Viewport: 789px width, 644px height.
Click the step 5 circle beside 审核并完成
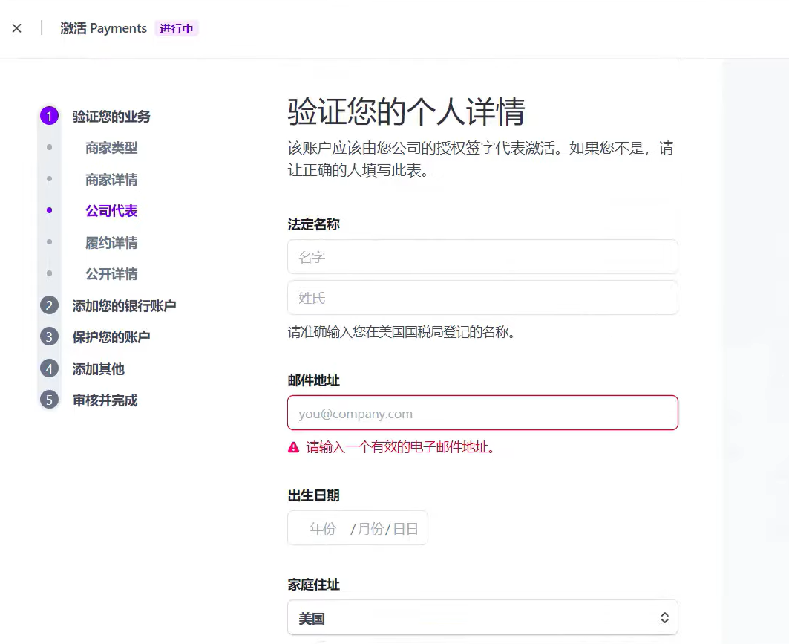coord(49,400)
